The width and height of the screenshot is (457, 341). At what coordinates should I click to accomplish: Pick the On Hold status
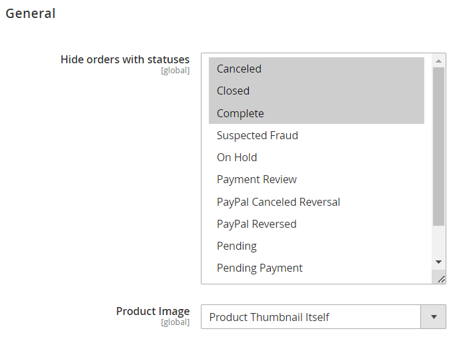(x=316, y=157)
